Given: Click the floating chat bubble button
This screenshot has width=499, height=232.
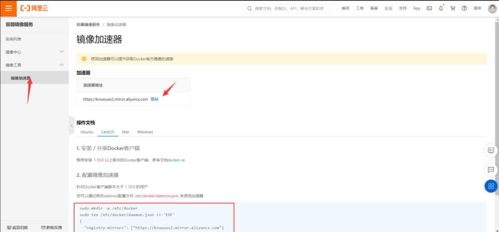Looking at the screenshot, I should 491,170.
